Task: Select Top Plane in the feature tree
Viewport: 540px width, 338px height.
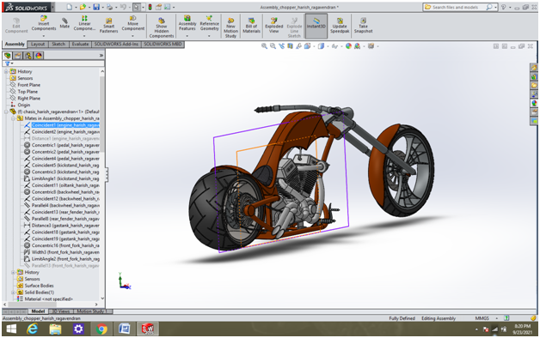Action: 28,92
